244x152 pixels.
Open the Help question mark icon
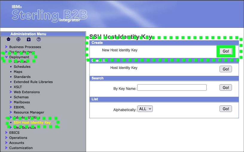[x=39, y=39]
